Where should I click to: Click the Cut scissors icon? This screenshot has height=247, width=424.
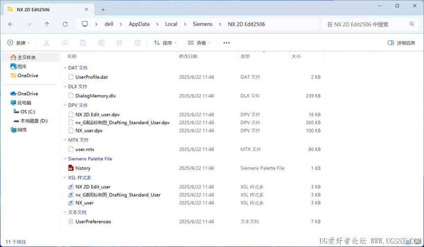click(47, 43)
